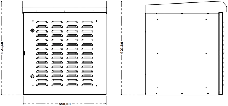Click the sloped roof in the side view
Image resolution: width=228 pixels, height=106 pixels.
tap(186, 7)
